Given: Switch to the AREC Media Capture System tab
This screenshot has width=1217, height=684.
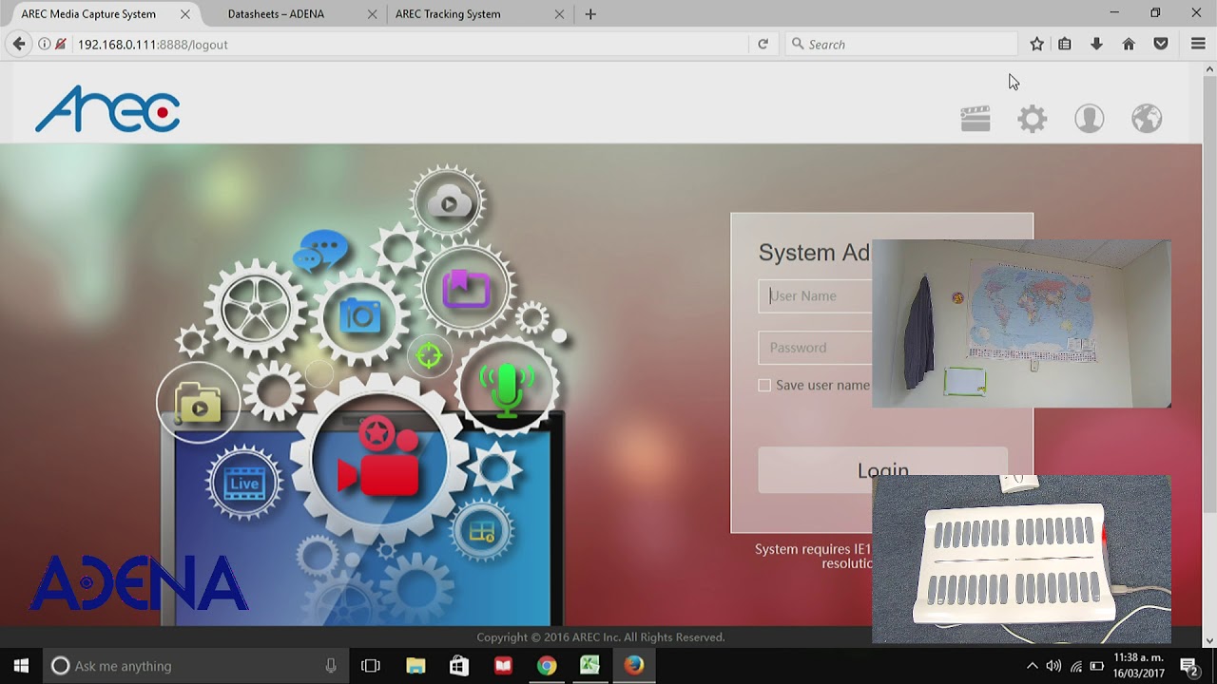Looking at the screenshot, I should point(88,14).
